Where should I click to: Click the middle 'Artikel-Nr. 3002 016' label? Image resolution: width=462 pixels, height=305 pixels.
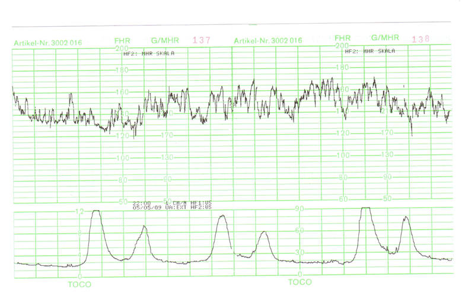point(268,41)
